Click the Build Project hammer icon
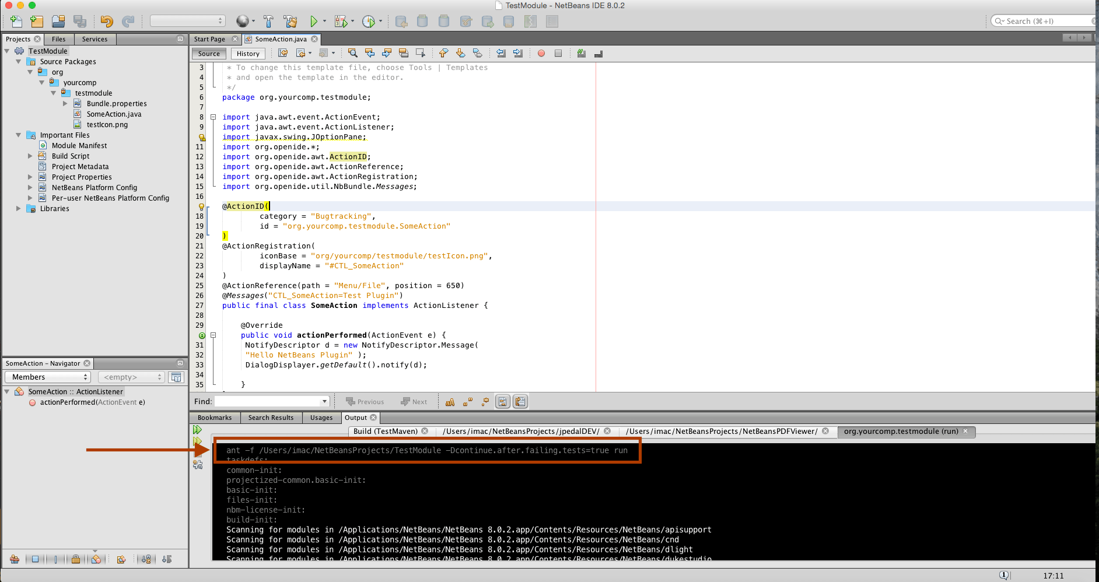Viewport: 1099px width, 582px height. pos(268,22)
